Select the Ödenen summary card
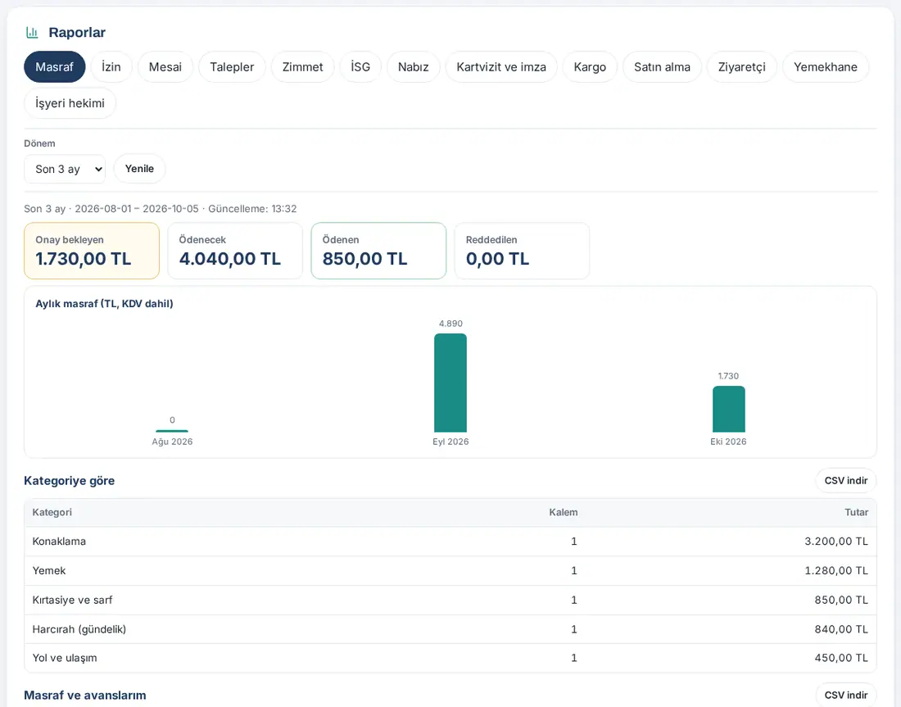This screenshot has height=707, width=901. click(378, 251)
